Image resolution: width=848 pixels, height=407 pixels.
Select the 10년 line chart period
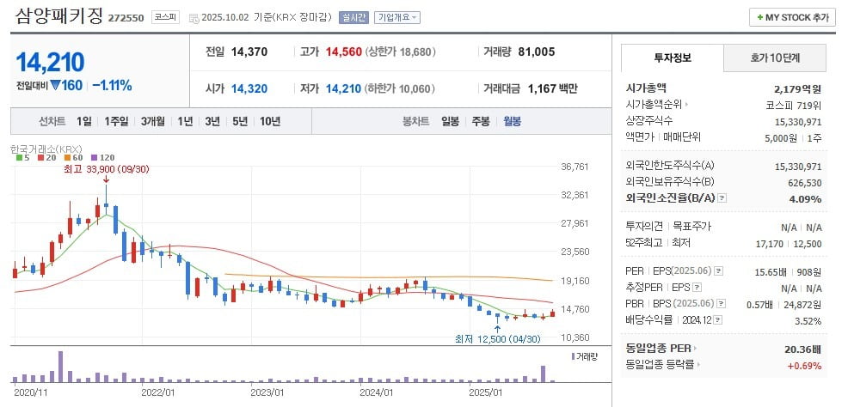tap(270, 121)
